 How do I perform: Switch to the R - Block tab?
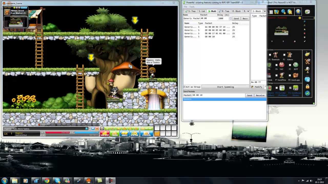(237, 11)
